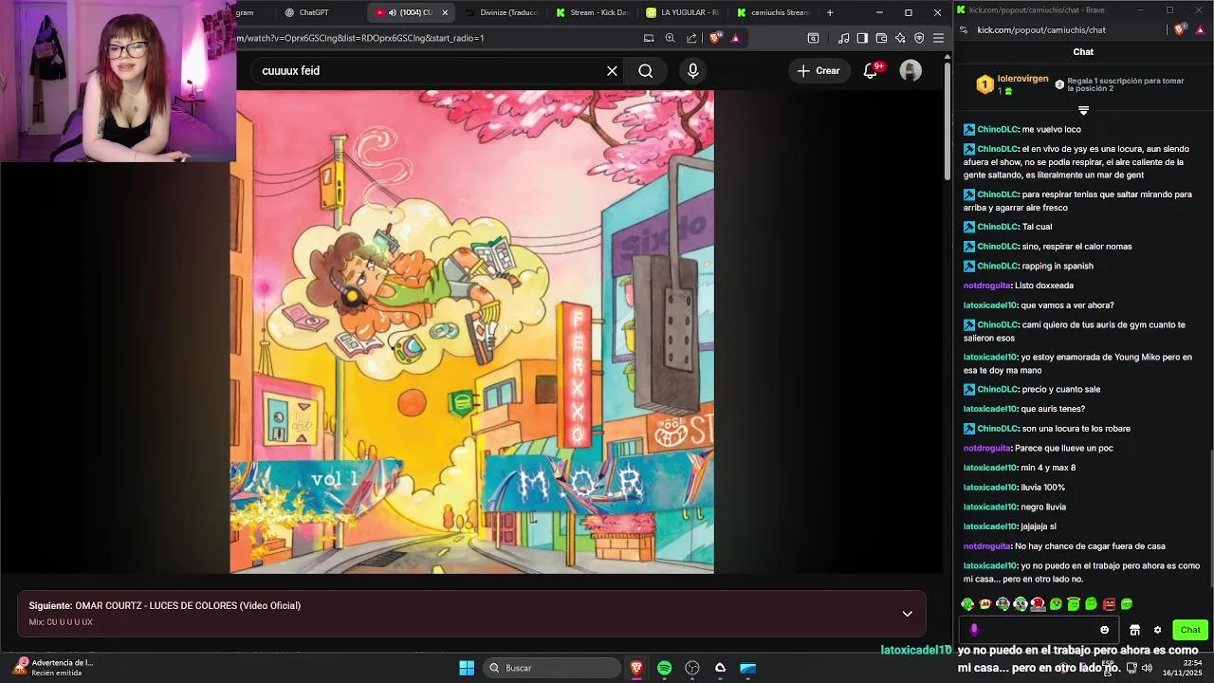
Task: Open the zoom magnifier in address bar
Action: coord(670,38)
